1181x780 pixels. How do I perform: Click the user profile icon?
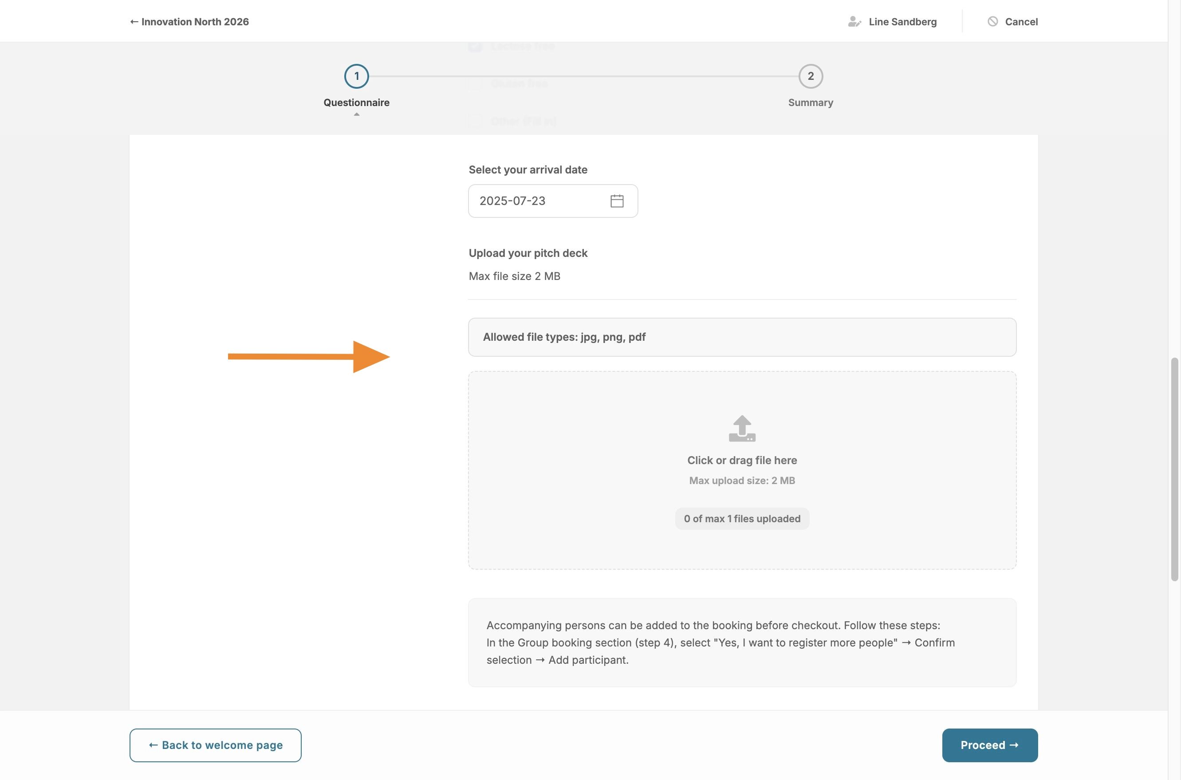[x=854, y=22]
